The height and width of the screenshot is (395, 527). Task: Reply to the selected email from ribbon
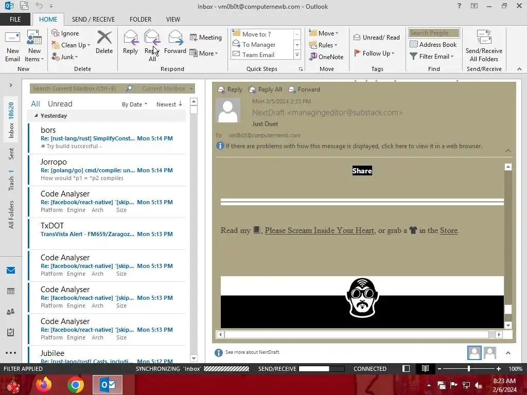click(x=130, y=43)
